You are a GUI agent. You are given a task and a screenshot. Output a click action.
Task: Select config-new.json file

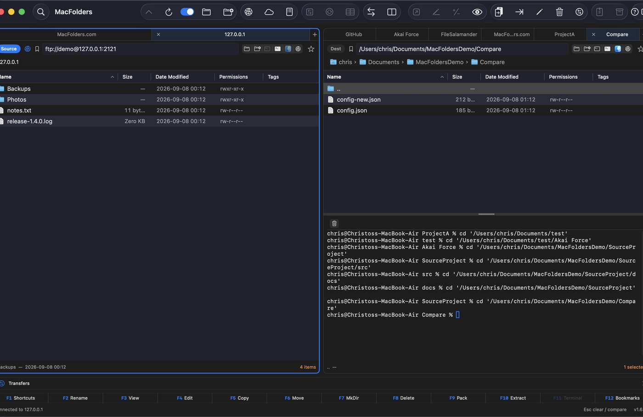[x=484, y=100]
